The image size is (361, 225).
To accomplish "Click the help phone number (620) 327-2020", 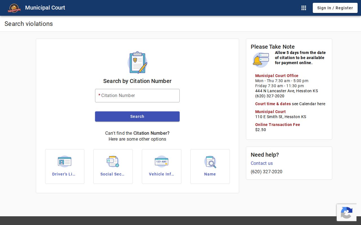I will (x=267, y=172).
